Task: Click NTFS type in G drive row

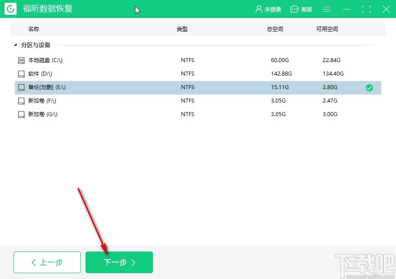Action: [x=188, y=114]
